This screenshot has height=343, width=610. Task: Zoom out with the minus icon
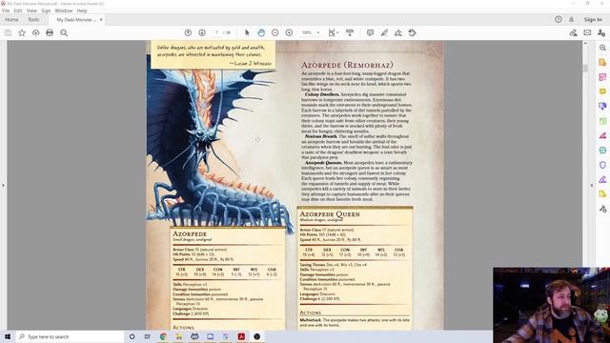click(275, 33)
